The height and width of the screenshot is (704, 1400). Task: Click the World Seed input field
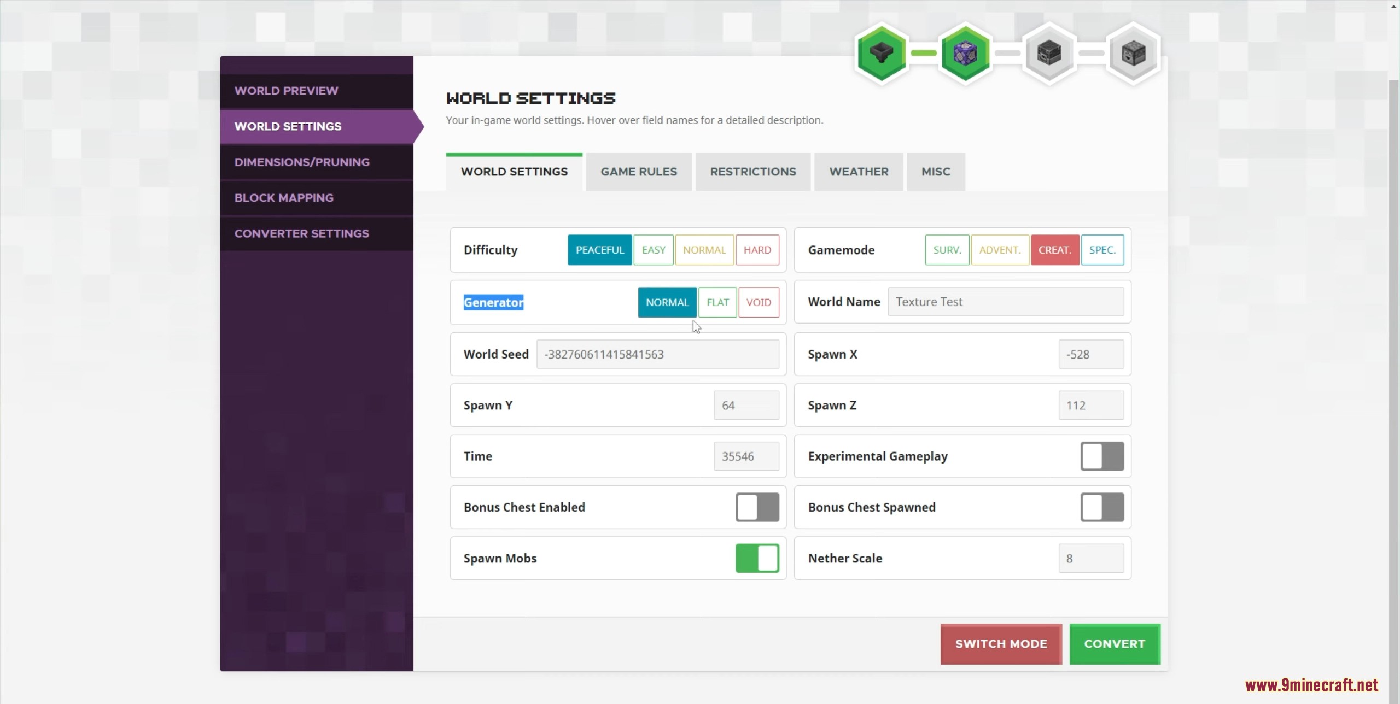pos(658,354)
